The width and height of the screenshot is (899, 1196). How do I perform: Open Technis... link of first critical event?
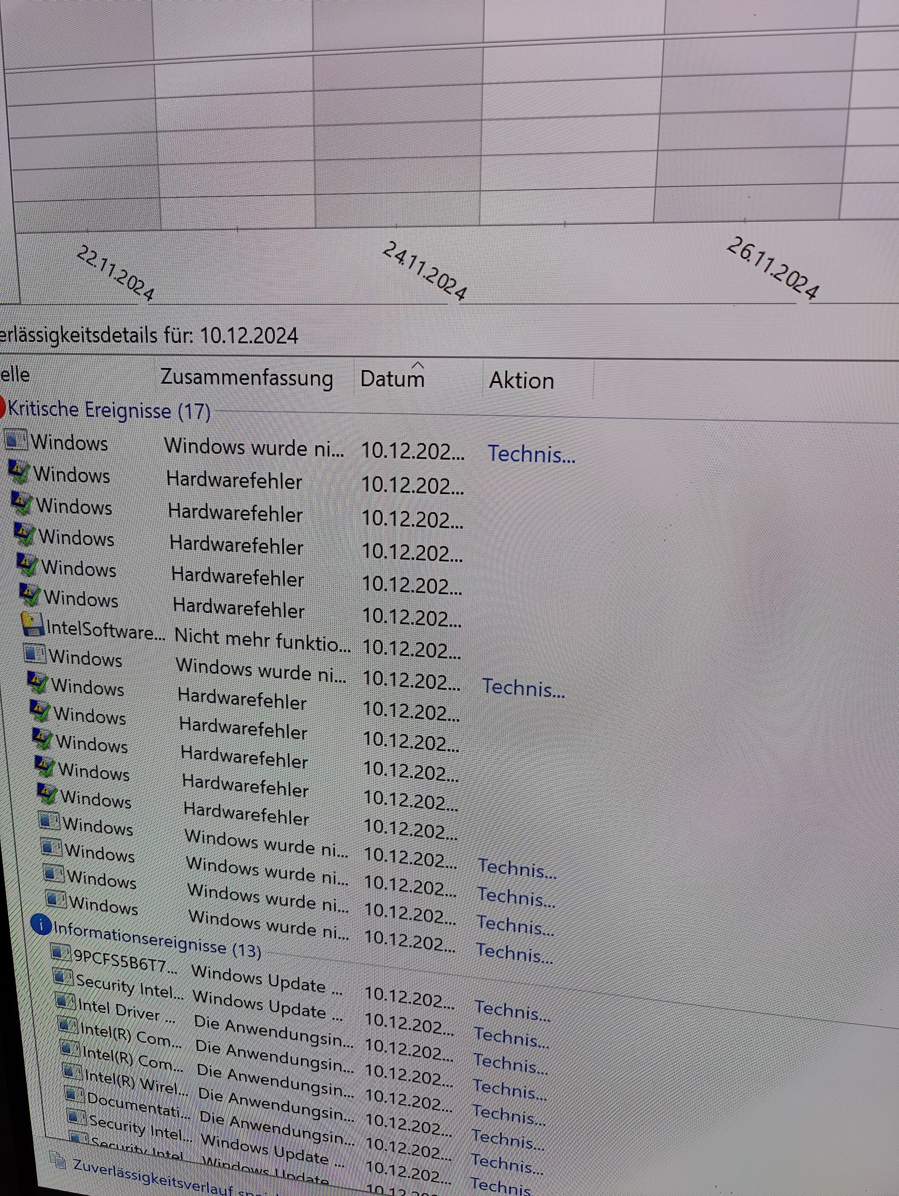click(531, 454)
